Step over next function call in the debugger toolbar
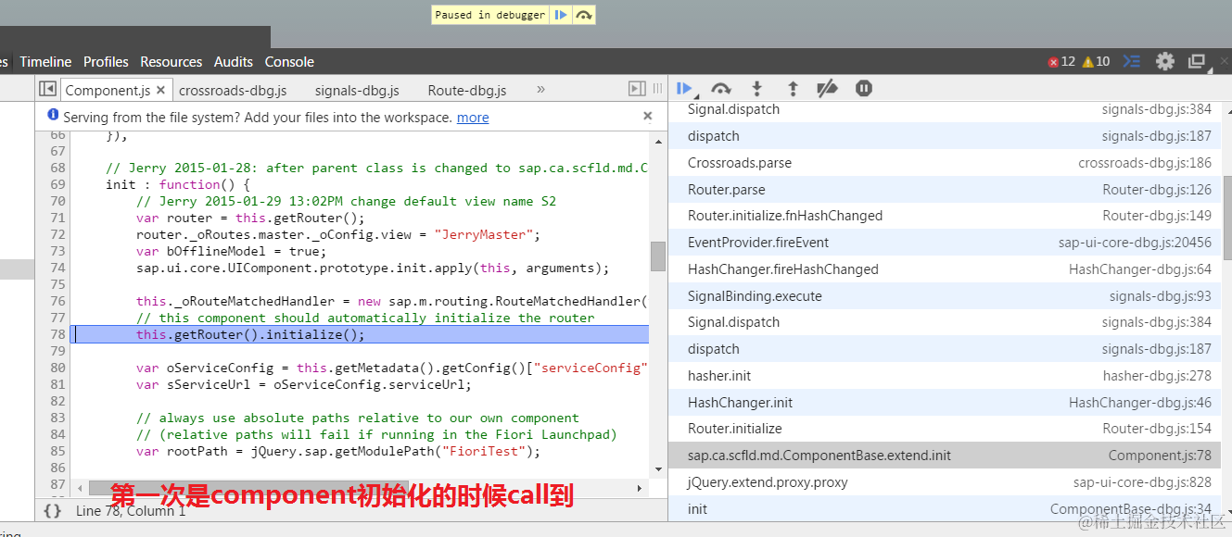 pos(720,89)
